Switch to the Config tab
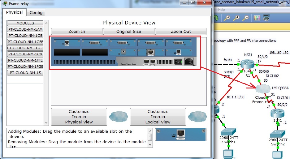This screenshot has width=290, height=159. tap(36, 12)
